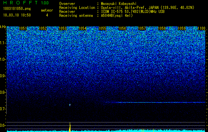Click the tall yellow peak in the bottom power graph

(x=70, y=127)
